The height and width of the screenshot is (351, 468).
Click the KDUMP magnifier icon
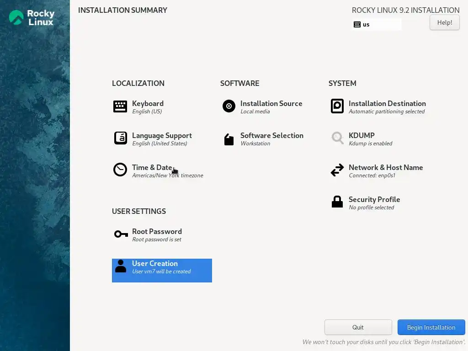point(338,138)
